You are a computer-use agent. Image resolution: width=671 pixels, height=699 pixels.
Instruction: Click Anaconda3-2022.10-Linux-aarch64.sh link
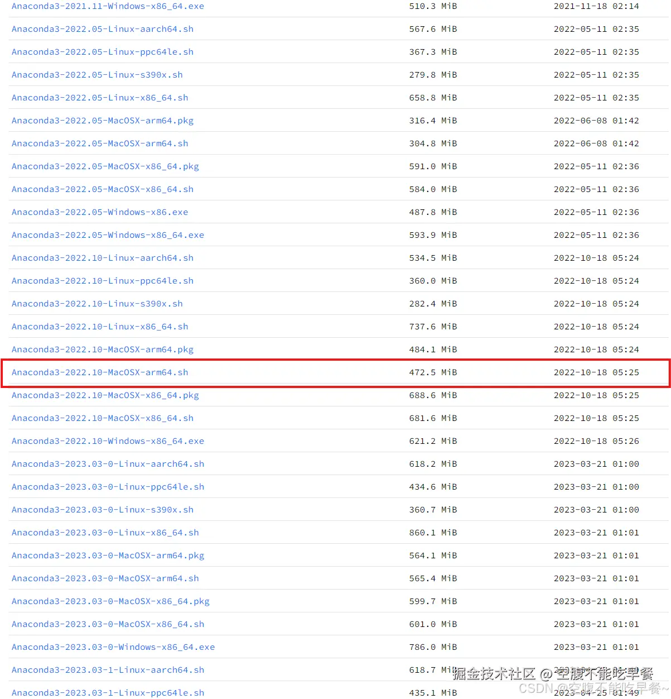point(103,258)
